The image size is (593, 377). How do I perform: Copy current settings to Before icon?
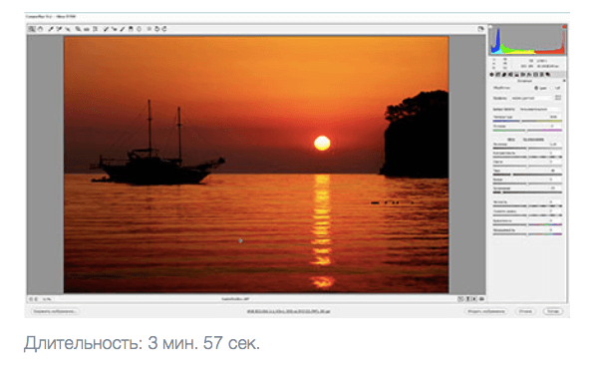474,299
